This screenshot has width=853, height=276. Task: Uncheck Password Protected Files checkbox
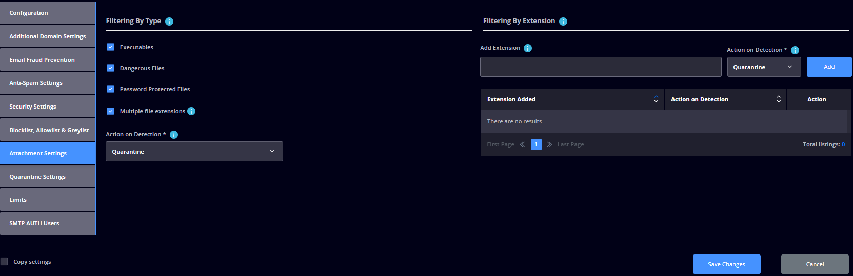pos(110,89)
